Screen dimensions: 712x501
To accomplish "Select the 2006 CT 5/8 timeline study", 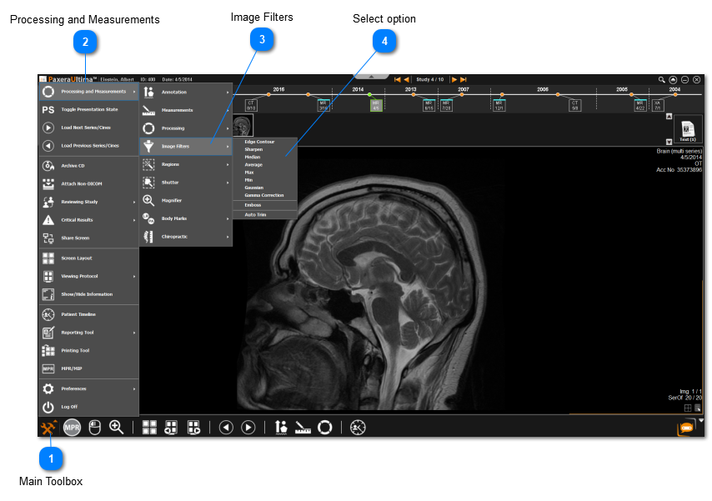I will [574, 105].
